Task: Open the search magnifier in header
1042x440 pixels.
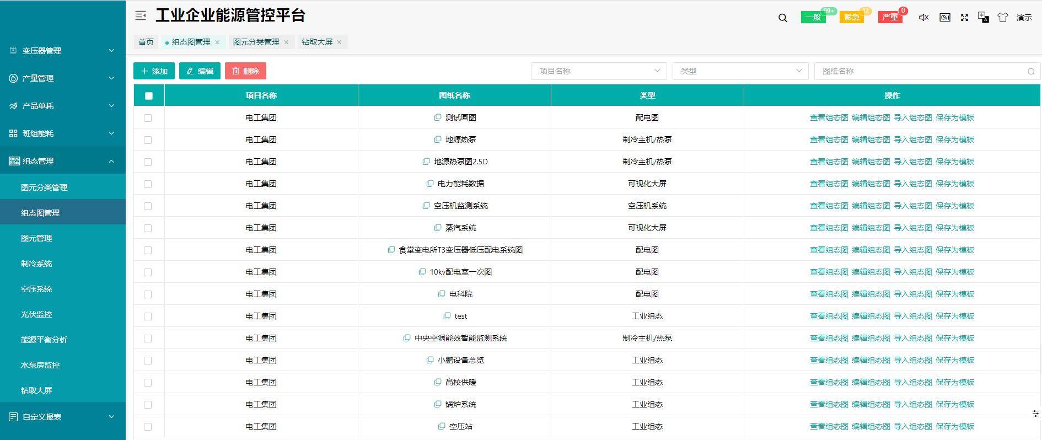Action: coord(783,18)
